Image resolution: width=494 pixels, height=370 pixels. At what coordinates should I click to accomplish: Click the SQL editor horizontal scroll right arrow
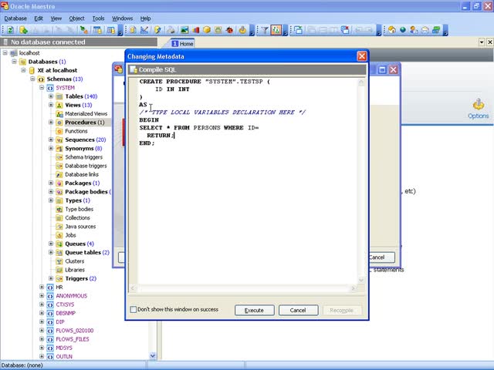point(354,288)
